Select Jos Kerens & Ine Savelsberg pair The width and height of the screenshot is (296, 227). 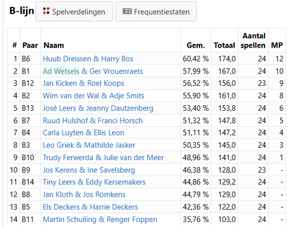click(89, 170)
